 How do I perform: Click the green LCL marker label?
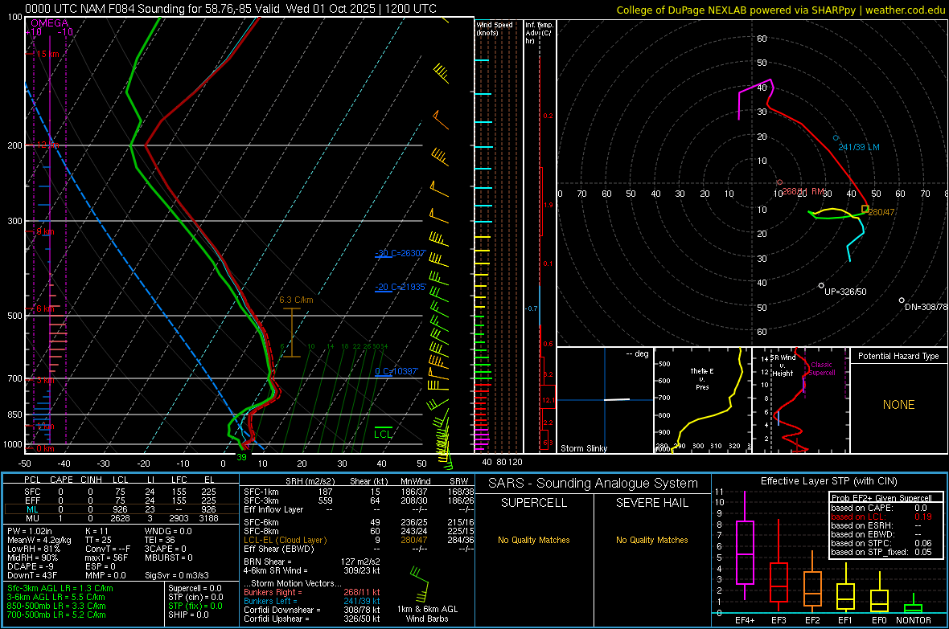click(383, 434)
